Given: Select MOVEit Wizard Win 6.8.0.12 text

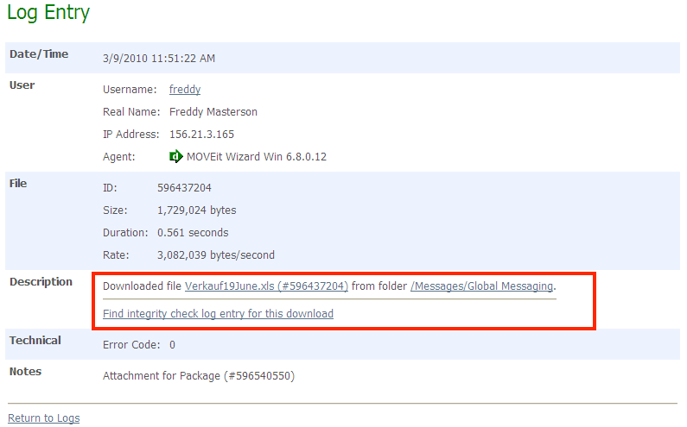Looking at the screenshot, I should point(257,157).
